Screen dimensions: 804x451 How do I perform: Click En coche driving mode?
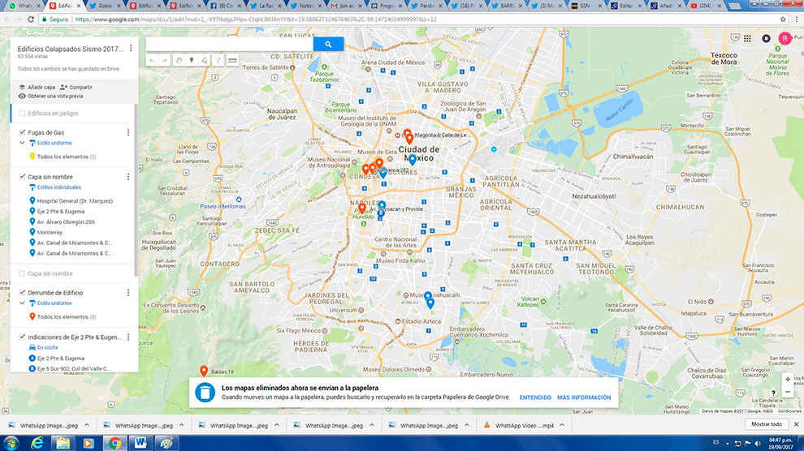pyautogui.click(x=47, y=348)
